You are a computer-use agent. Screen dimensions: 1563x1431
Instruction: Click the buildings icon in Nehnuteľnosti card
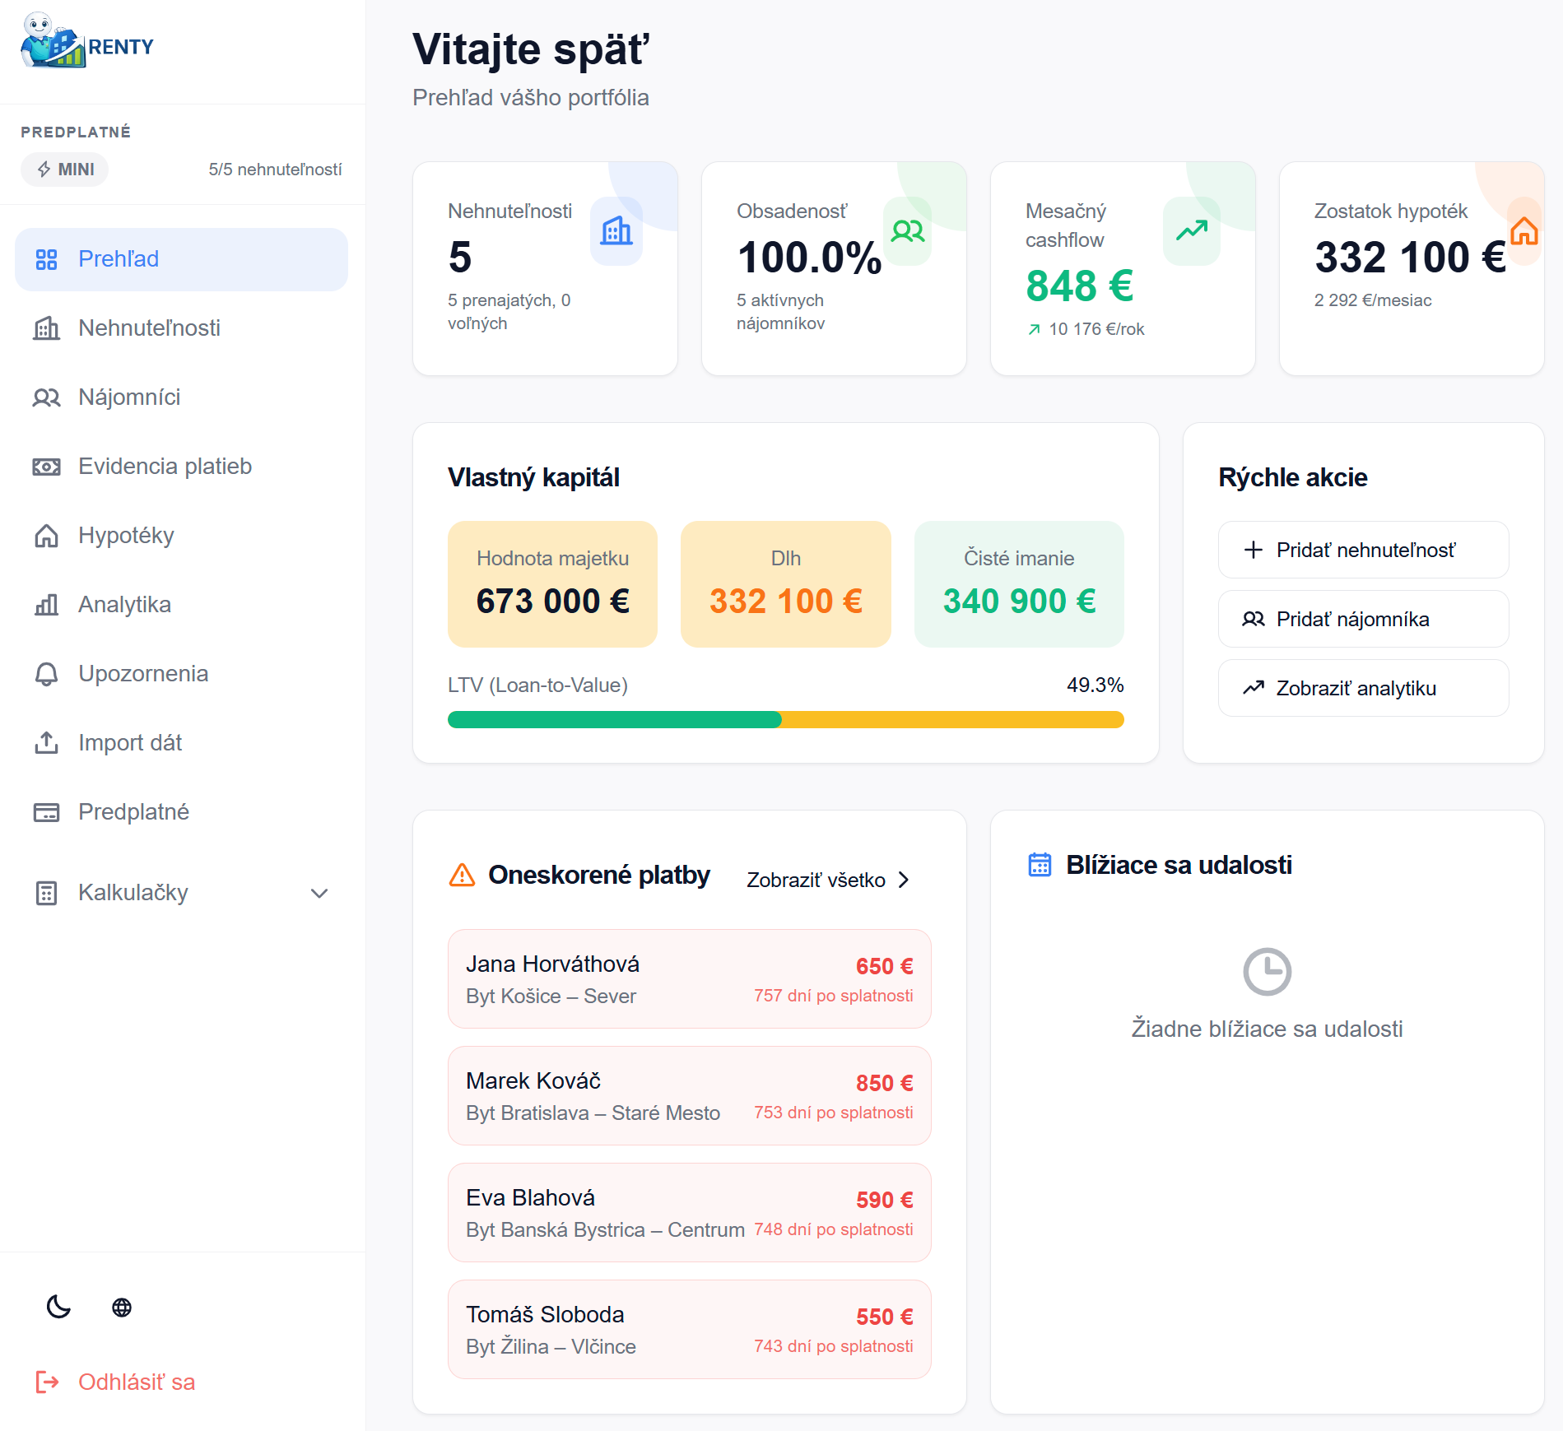click(616, 231)
